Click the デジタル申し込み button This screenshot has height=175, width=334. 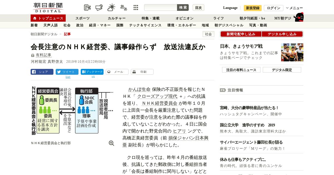click(282, 34)
